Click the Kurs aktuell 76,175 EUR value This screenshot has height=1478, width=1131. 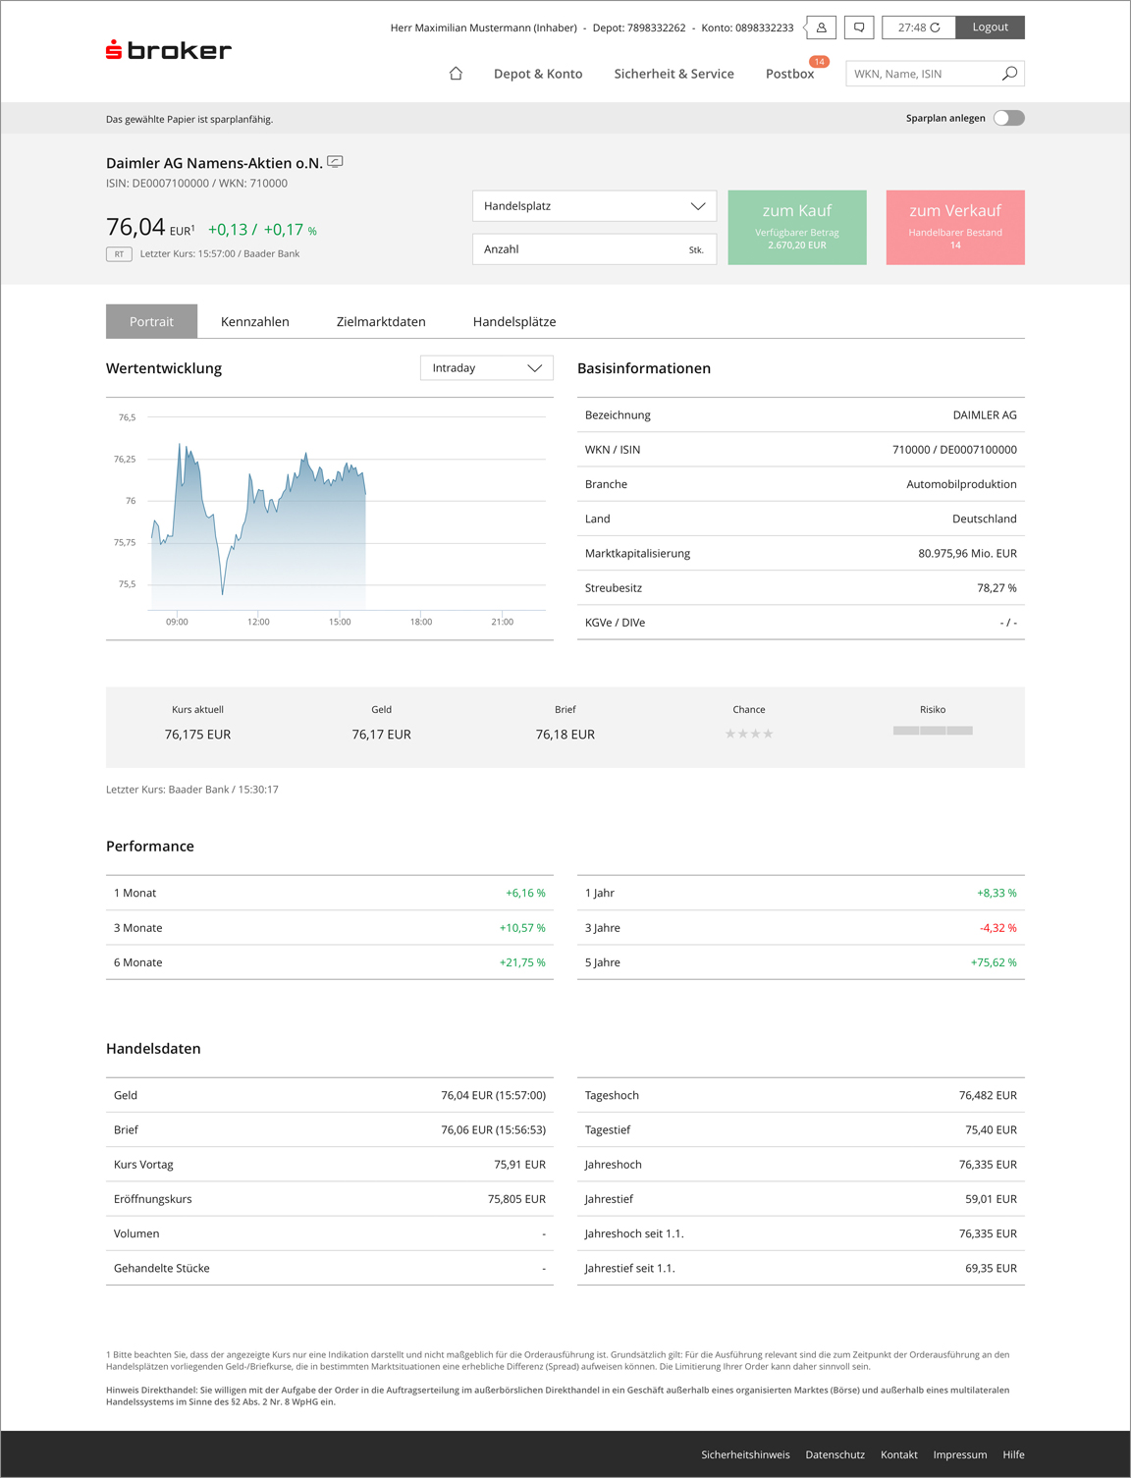point(197,735)
